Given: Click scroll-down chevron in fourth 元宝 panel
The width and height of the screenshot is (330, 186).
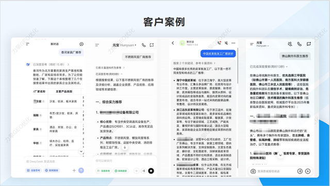Looking at the screenshot, I should (280, 156).
